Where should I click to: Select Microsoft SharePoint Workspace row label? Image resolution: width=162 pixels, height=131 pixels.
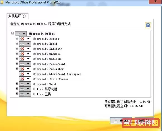(x=57, y=74)
